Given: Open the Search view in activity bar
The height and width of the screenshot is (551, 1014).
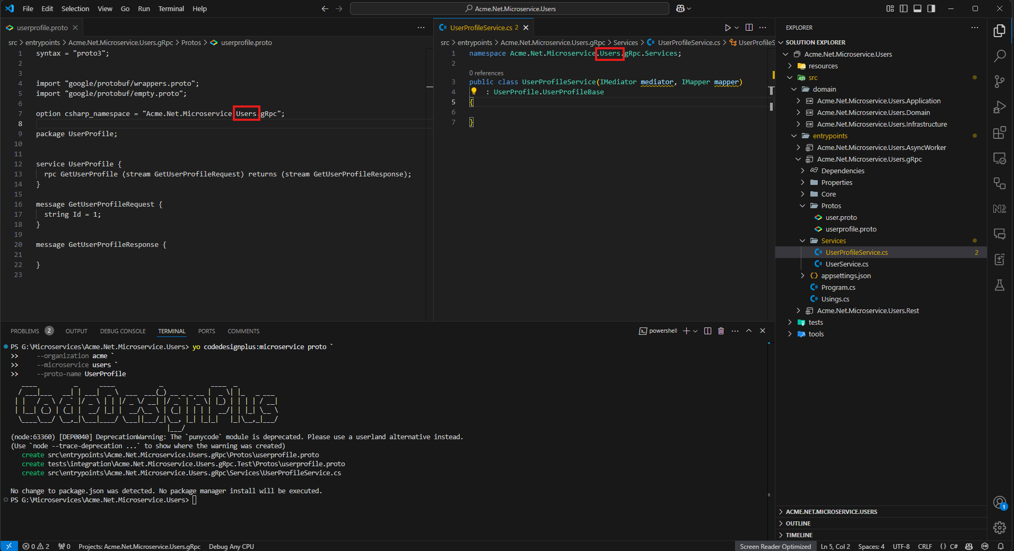Looking at the screenshot, I should click(1000, 56).
